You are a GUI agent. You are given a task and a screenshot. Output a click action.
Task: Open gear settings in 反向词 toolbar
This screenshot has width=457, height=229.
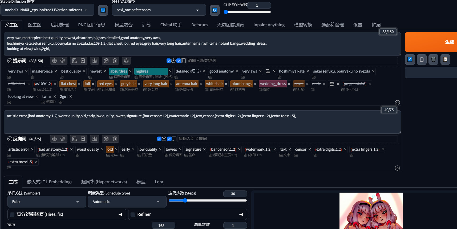pos(63,139)
